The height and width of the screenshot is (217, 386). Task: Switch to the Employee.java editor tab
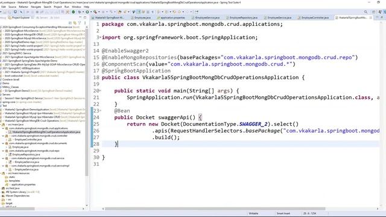click(141, 17)
